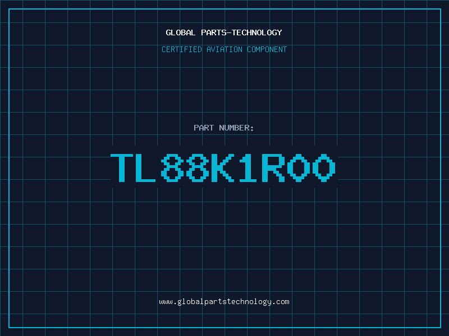
Task: Click the www.globalpartstechnology.com website link
Action: 224,302
